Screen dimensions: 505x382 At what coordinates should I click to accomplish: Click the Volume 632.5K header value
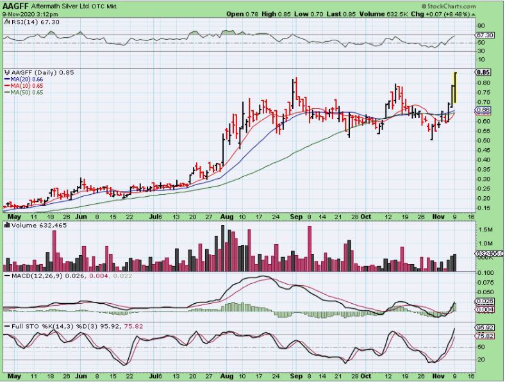(x=384, y=14)
